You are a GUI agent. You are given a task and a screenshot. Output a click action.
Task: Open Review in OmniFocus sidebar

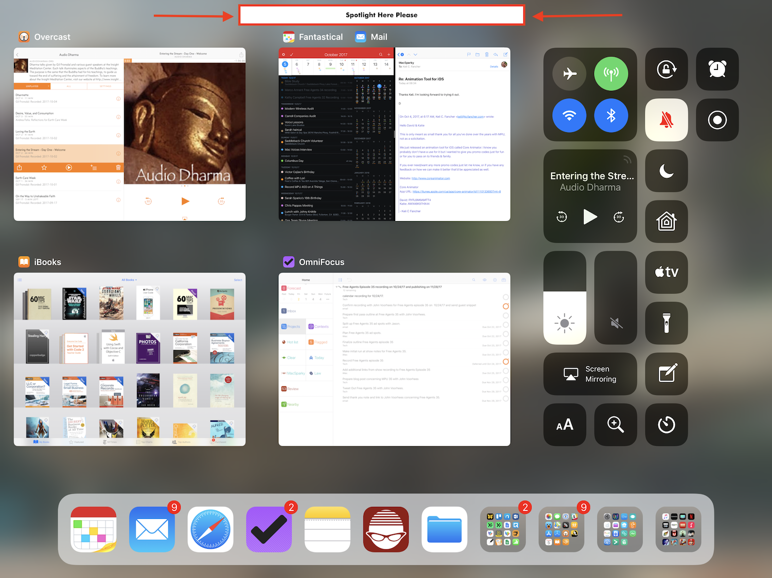click(x=290, y=389)
